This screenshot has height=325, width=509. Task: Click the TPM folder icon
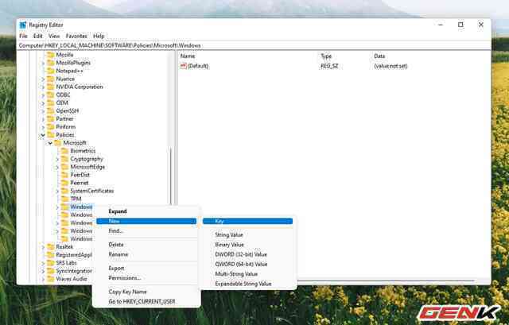pos(65,199)
